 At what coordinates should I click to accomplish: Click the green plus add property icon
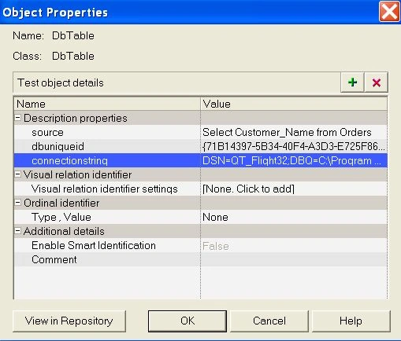click(x=352, y=82)
